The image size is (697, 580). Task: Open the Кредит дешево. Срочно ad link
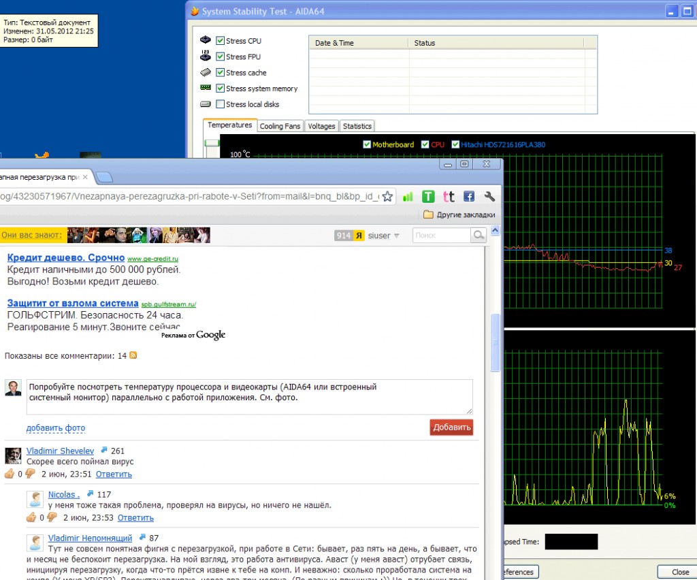coord(66,257)
